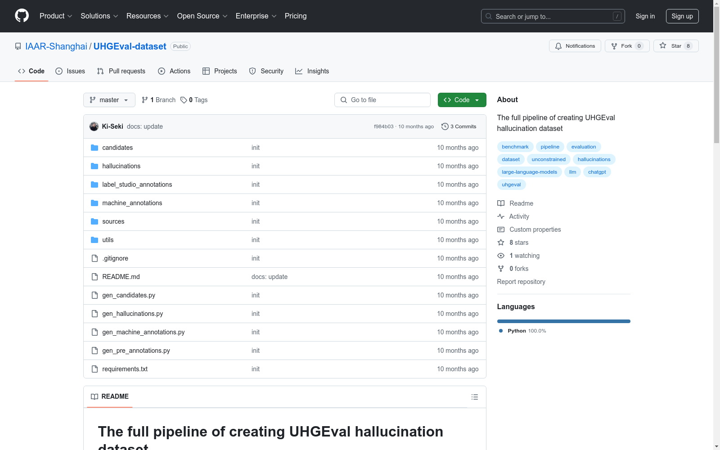
Task: Click the Go to file search box
Action: [x=382, y=100]
